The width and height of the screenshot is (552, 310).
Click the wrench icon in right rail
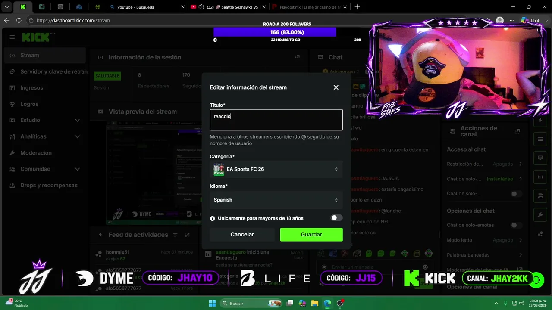(x=540, y=214)
